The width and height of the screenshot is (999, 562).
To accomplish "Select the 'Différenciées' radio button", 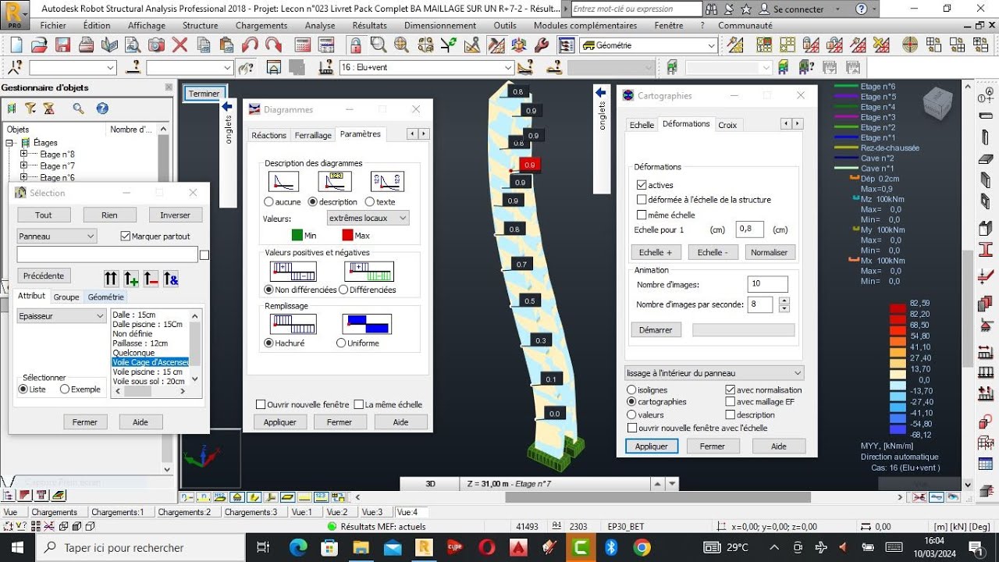I will pyautogui.click(x=343, y=290).
